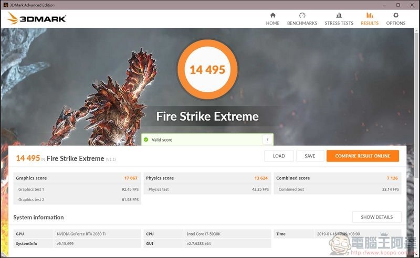Click Graphics test 2 row 61.98 FPS
Viewport: 420px width, 258px height.
coord(77,200)
